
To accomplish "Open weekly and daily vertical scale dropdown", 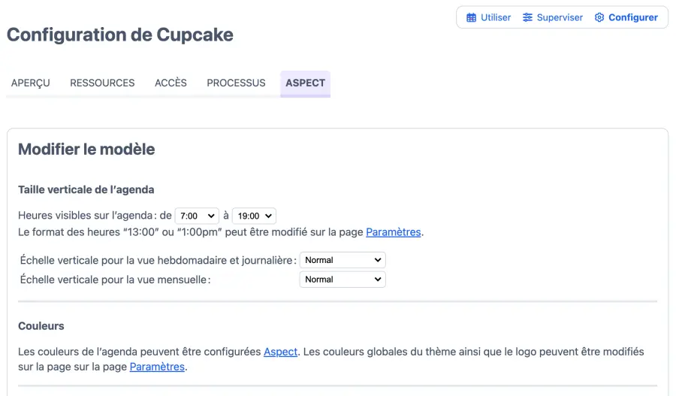I will coord(343,260).
